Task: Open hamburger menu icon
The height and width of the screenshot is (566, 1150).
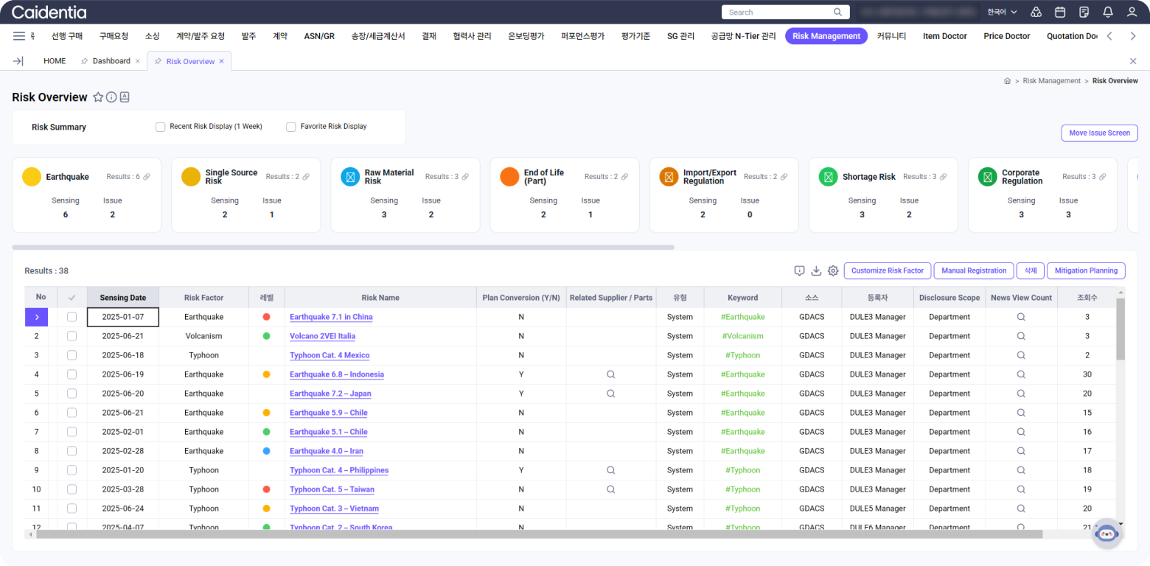Action: (x=19, y=36)
